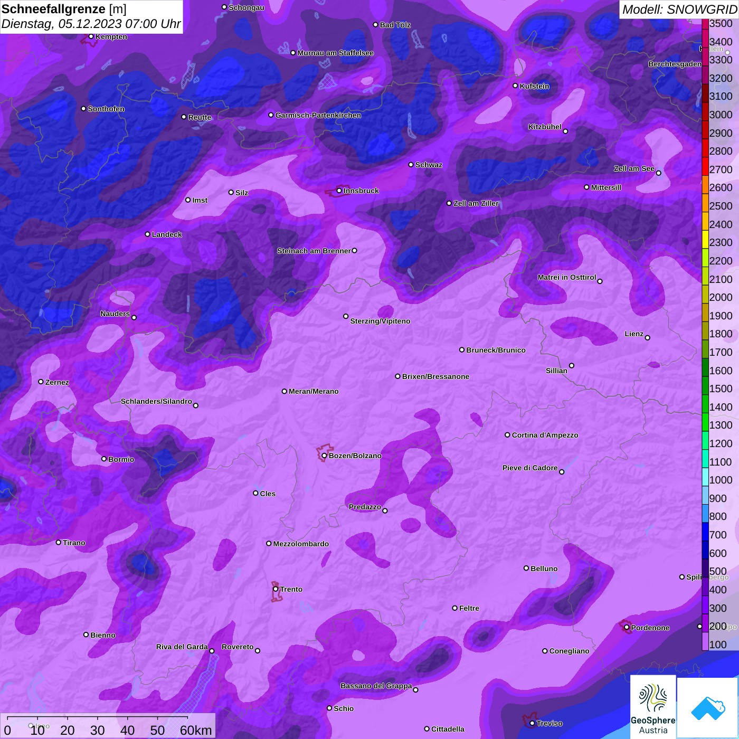Click the Bassano del Grappa label
739x739 pixels.
[x=376, y=686]
